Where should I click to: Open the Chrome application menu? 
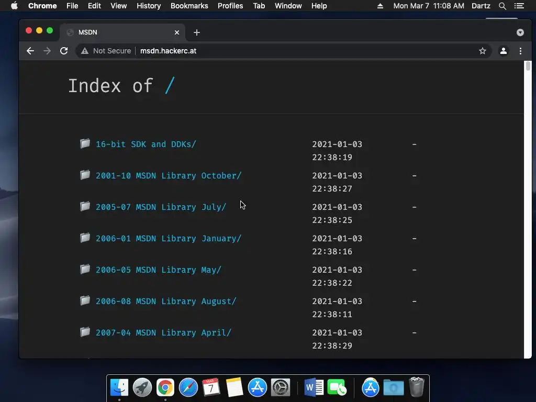pyautogui.click(x=42, y=6)
